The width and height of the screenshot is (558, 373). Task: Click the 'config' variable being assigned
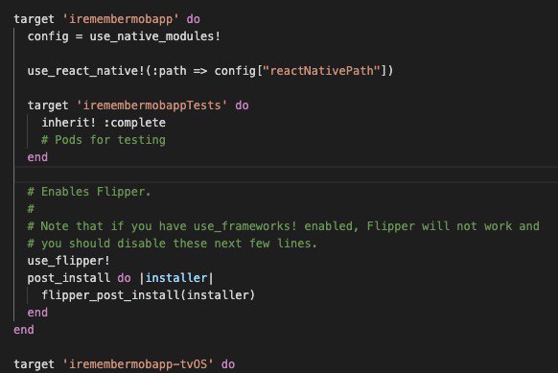click(x=48, y=36)
